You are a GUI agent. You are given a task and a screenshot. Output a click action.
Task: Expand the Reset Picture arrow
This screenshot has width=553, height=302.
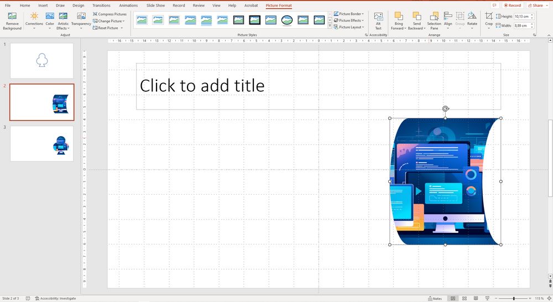[x=122, y=28]
